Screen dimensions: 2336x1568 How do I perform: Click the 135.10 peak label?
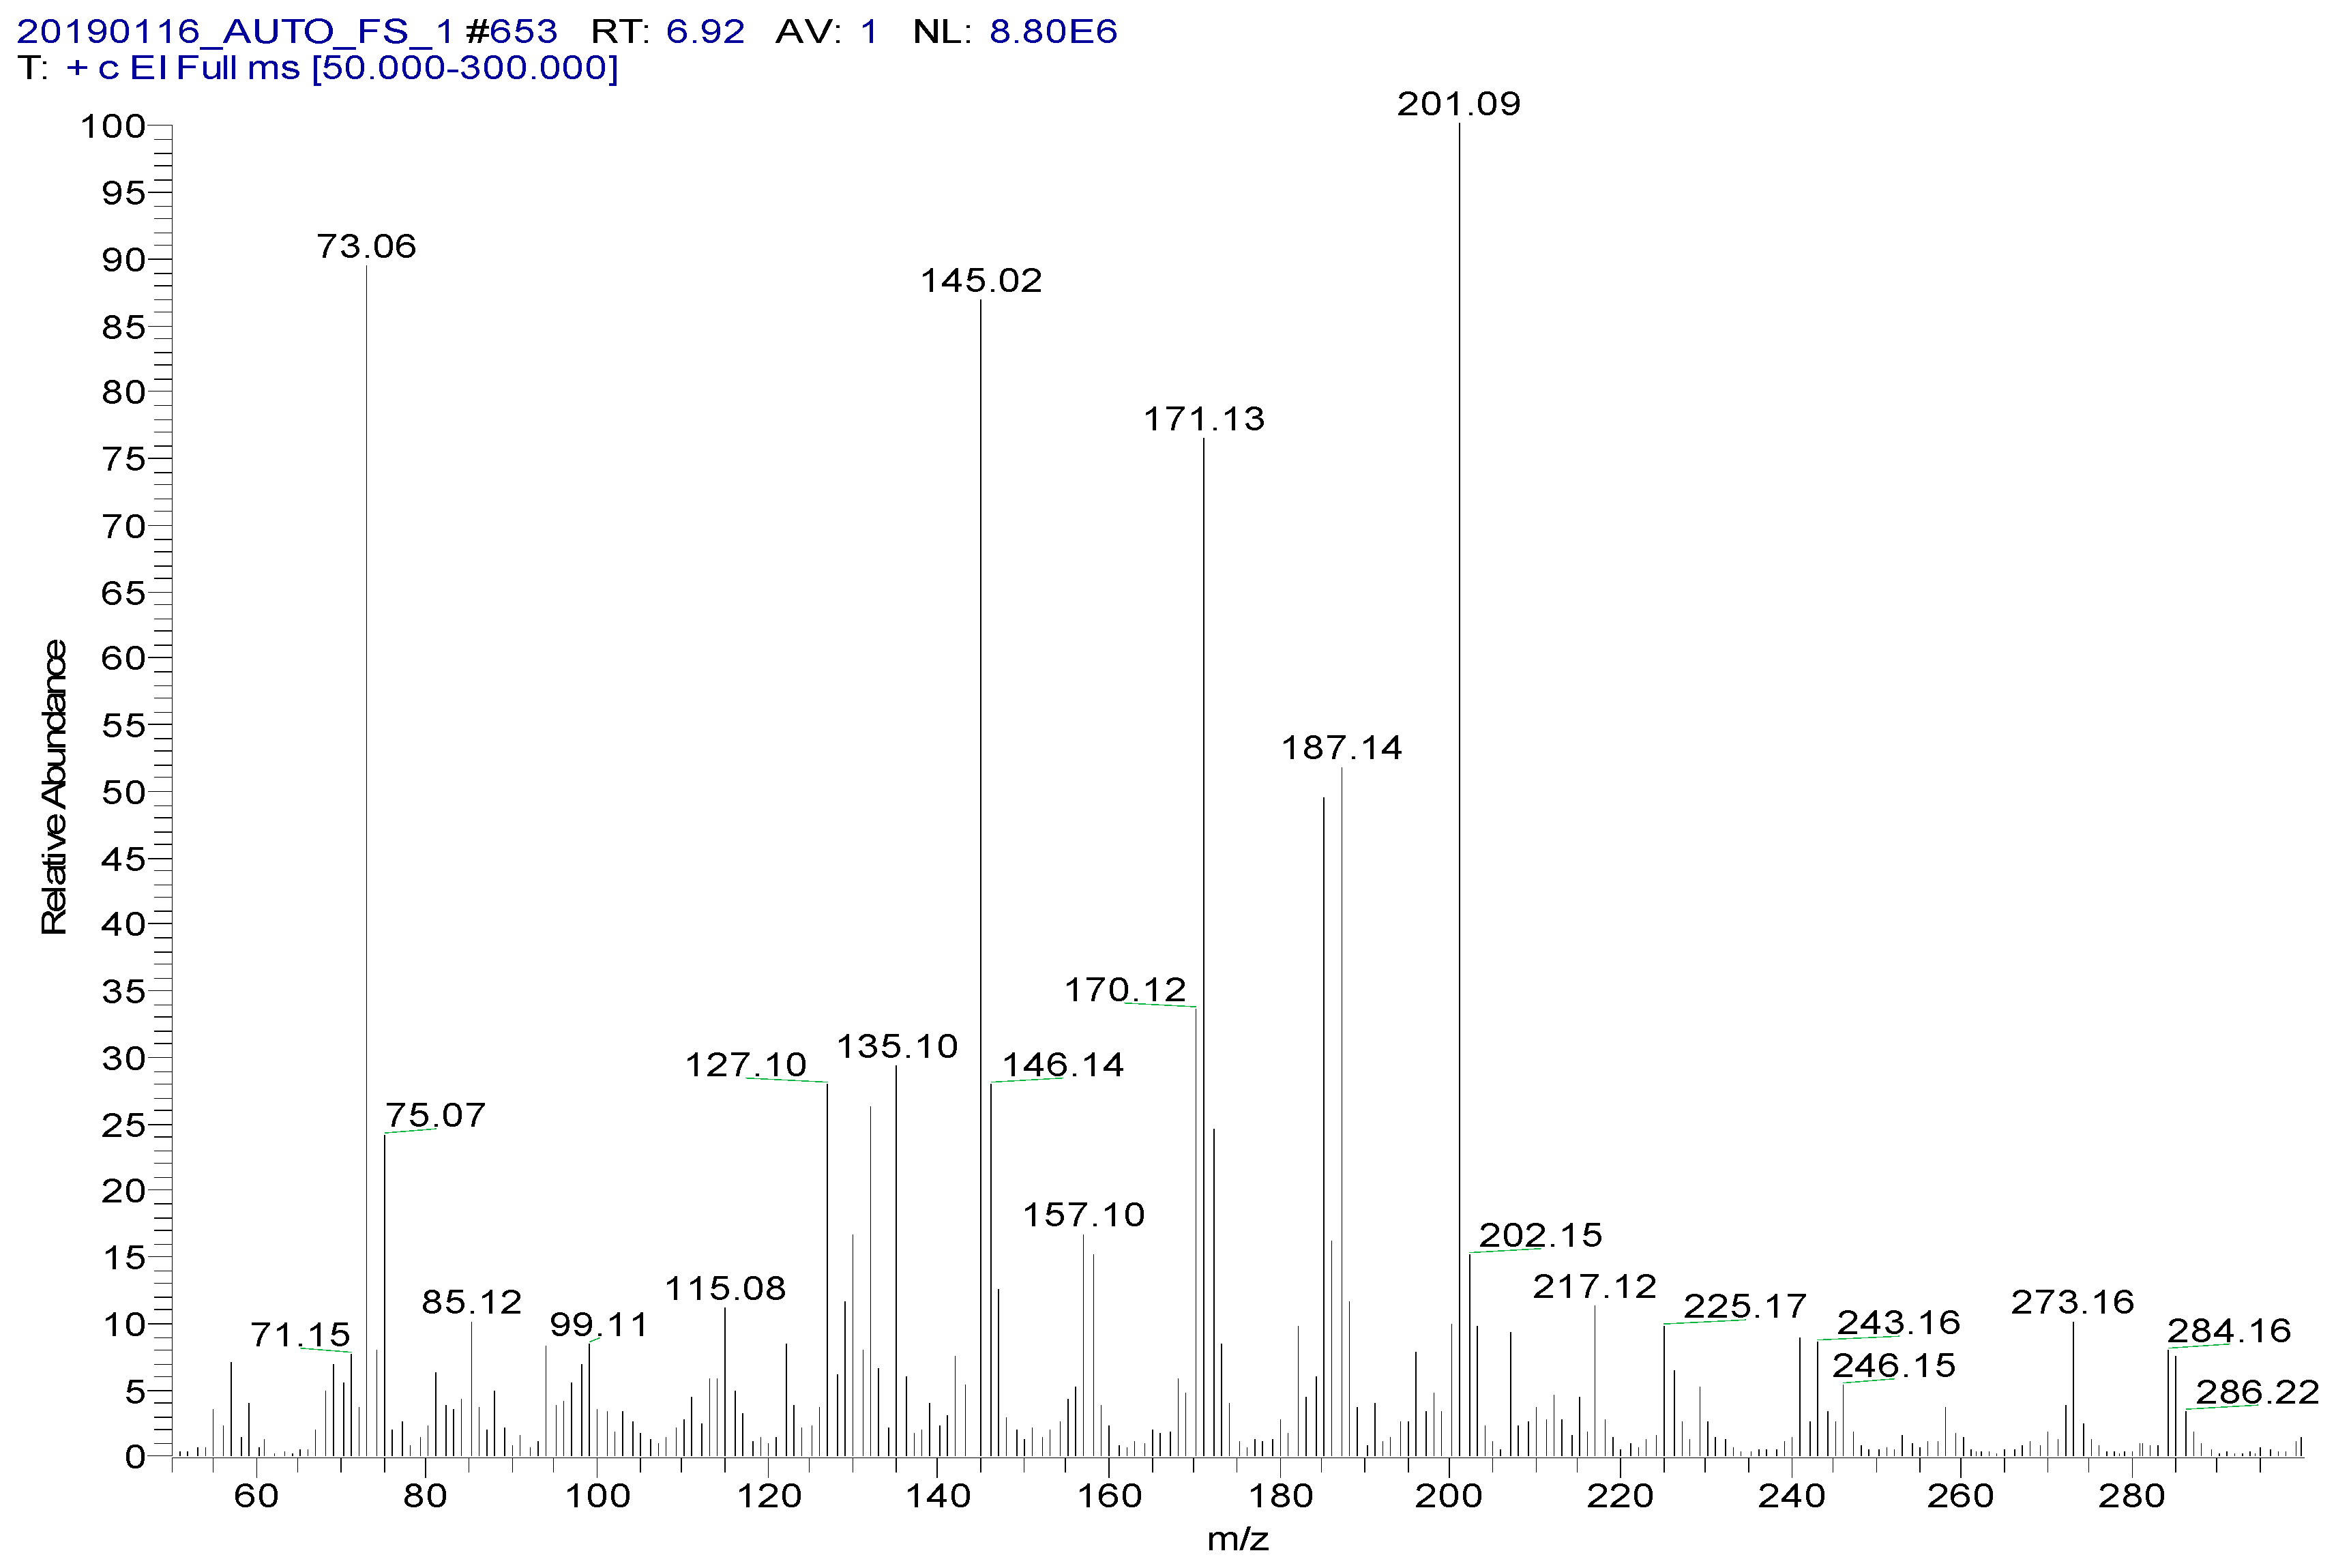click(897, 1047)
